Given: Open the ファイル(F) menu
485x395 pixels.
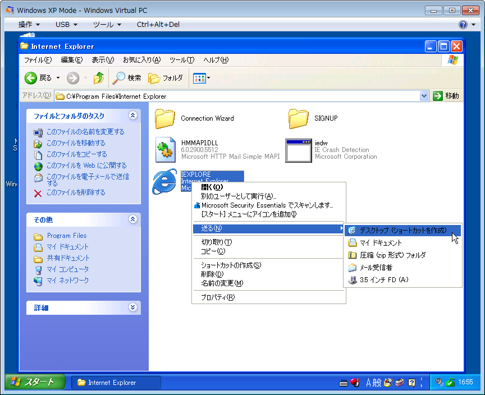Looking at the screenshot, I should click(x=38, y=60).
